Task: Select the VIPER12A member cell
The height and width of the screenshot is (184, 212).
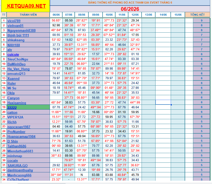Action: click(28, 117)
